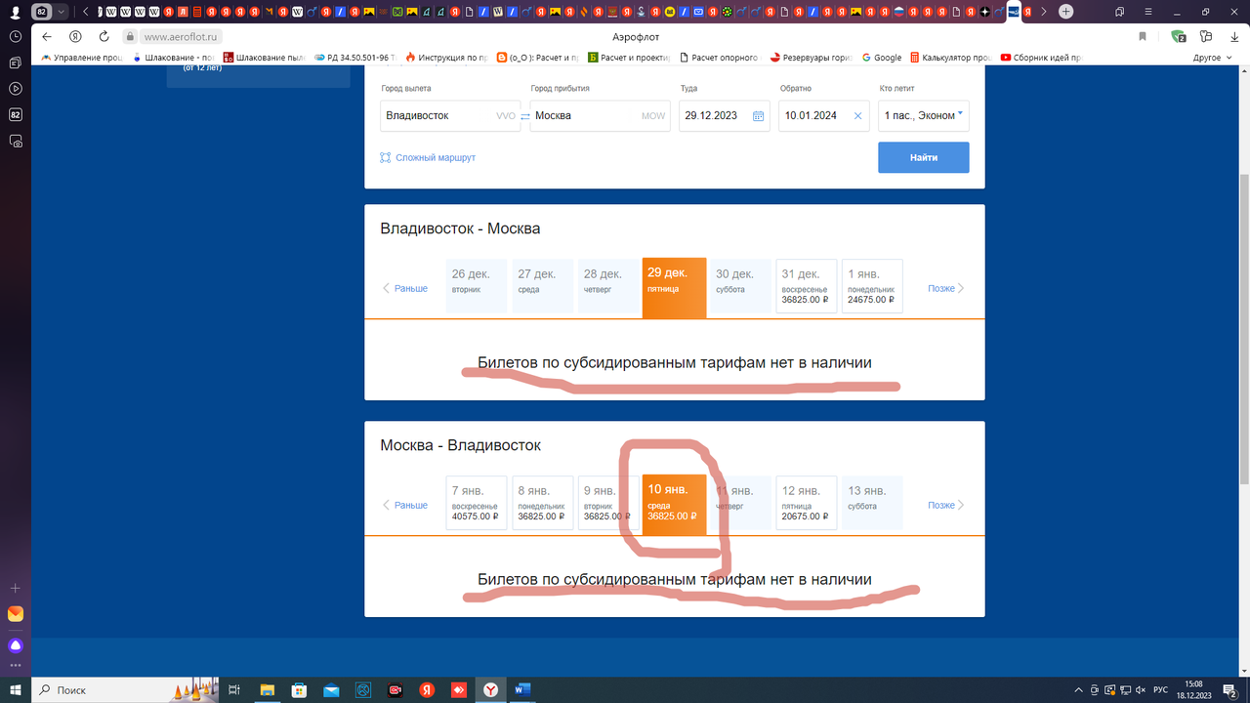
Task: Select 28 дек. четверг outbound date
Action: tap(608, 286)
